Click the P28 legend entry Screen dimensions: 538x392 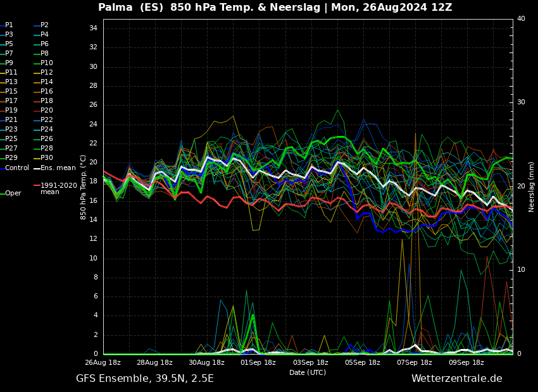46,149
